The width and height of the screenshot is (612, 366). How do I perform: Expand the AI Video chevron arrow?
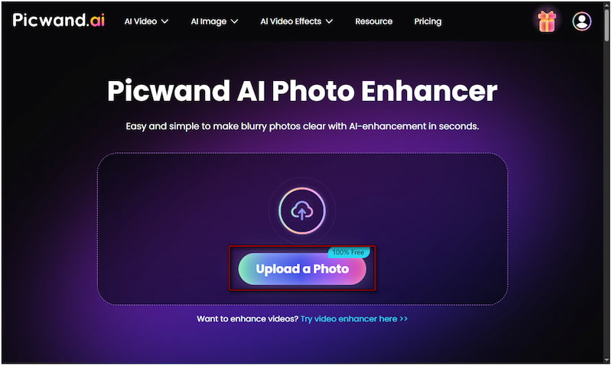pos(164,21)
